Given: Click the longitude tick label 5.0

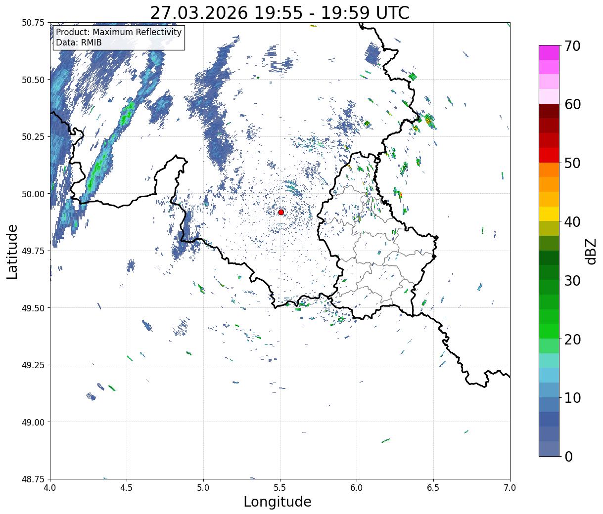Looking at the screenshot, I should (x=203, y=488).
